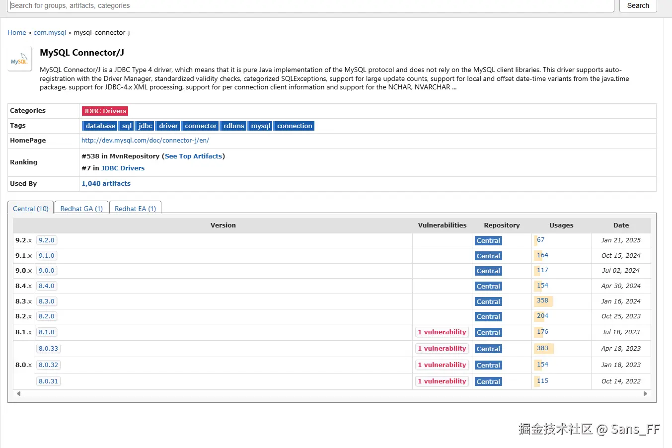Click the Date column header
Viewport: 672px width, 448px height.
pyautogui.click(x=621, y=225)
